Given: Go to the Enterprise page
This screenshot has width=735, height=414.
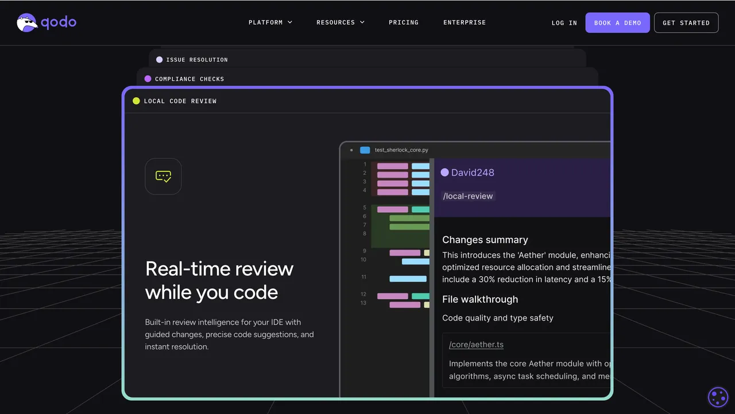Looking at the screenshot, I should point(465,22).
